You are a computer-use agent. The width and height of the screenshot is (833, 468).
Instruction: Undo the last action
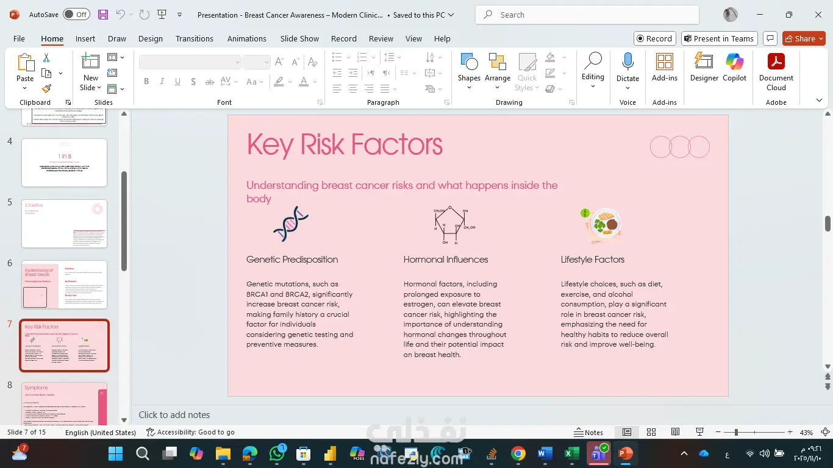(x=120, y=15)
